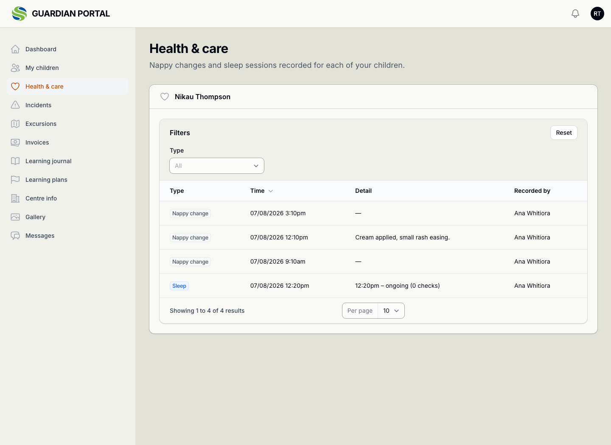Image resolution: width=611 pixels, height=445 pixels.
Task: Click the Health & care heart icon in sidebar
Action: (x=15, y=86)
